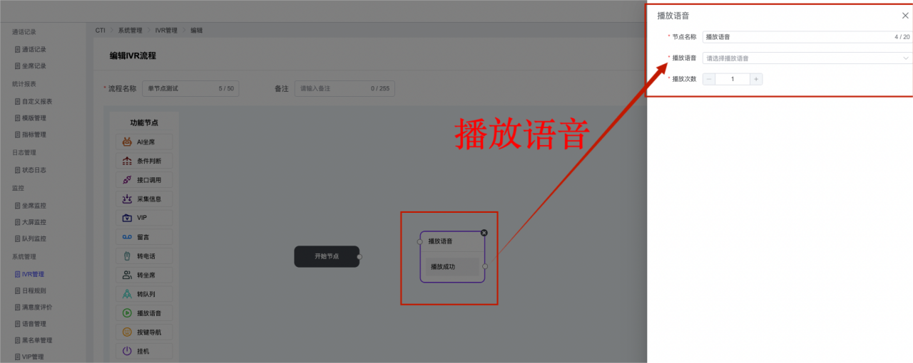
Task: Click the 开始节点 block on canvas
Action: [x=327, y=256]
